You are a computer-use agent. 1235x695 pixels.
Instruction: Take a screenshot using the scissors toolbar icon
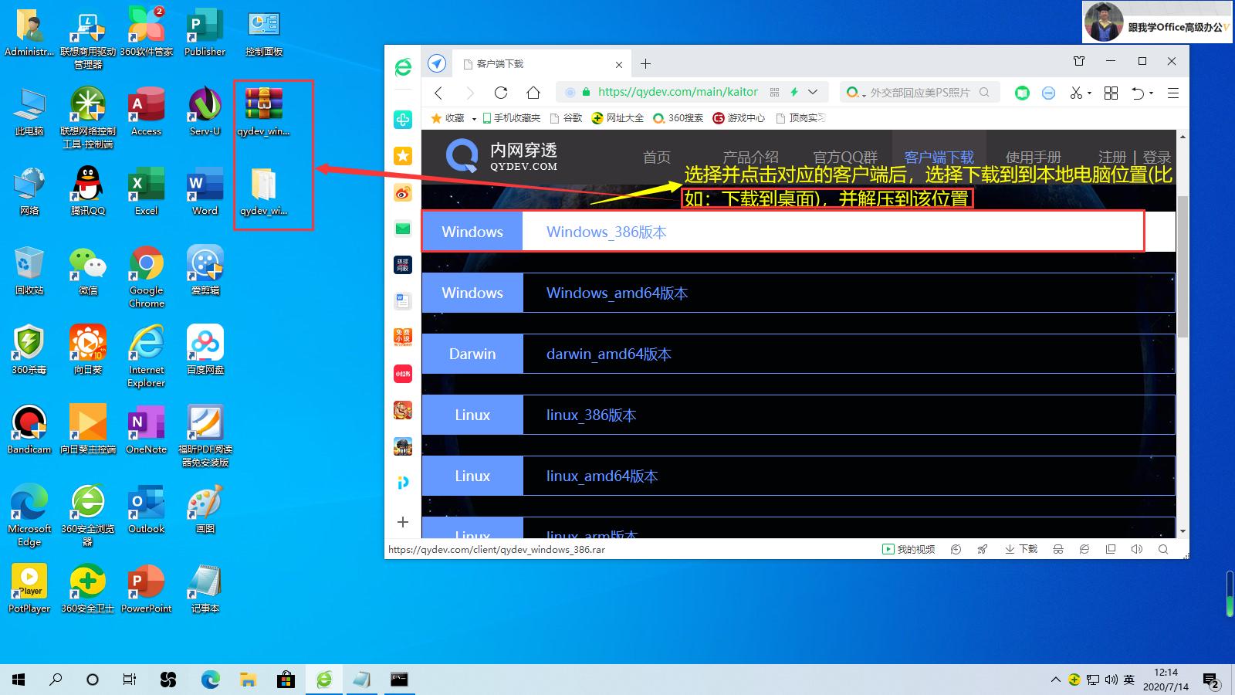click(1078, 93)
